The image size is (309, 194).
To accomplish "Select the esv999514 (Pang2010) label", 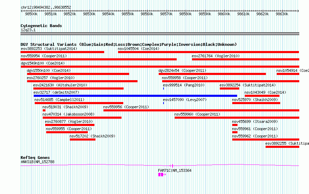I will (x=184, y=85).
